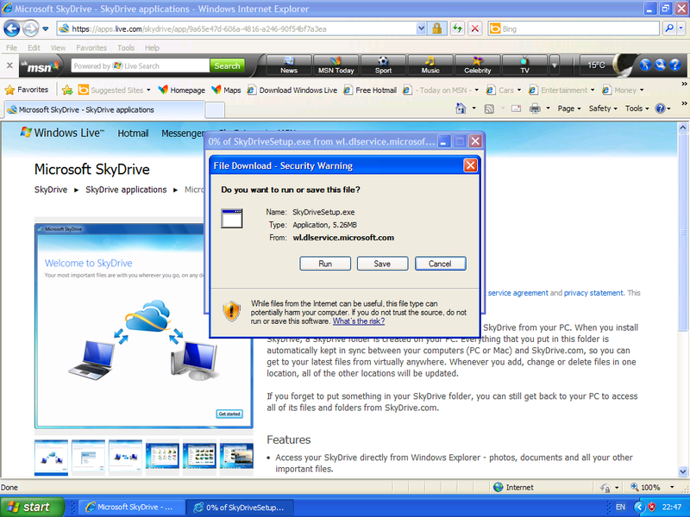Image resolution: width=690 pixels, height=517 pixels.
Task: Expand the address bar URL dropdown
Action: (421, 29)
